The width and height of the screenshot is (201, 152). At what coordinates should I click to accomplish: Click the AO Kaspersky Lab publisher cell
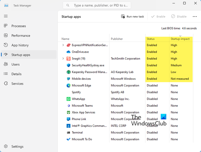(x=122, y=72)
